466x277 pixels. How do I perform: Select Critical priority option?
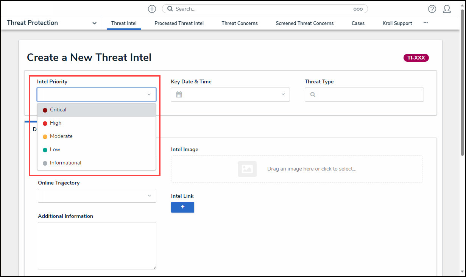pyautogui.click(x=97, y=110)
